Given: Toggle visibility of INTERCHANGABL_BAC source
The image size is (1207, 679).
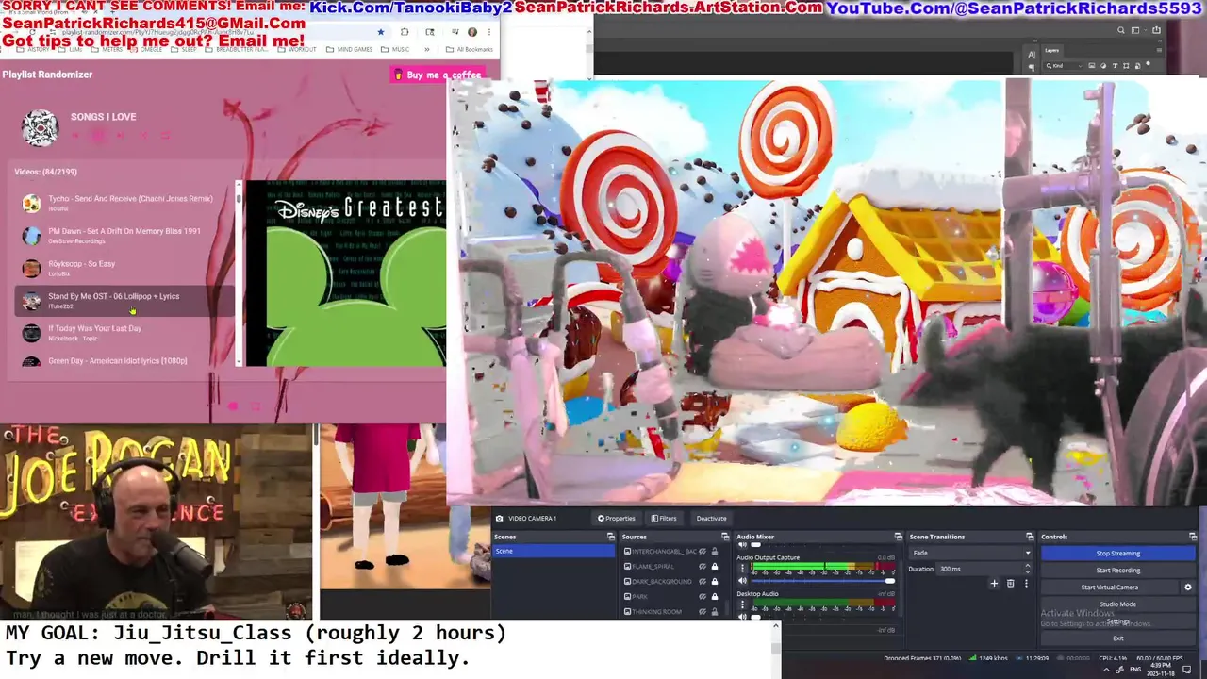Looking at the screenshot, I should [703, 551].
